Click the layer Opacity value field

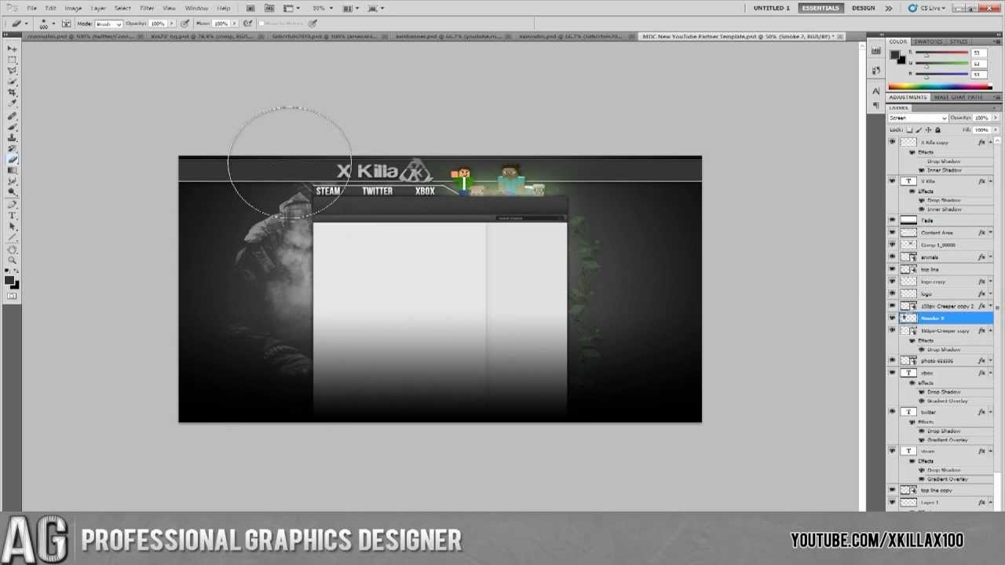(x=981, y=118)
